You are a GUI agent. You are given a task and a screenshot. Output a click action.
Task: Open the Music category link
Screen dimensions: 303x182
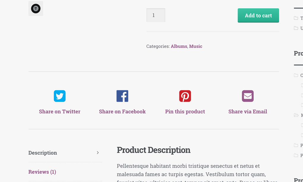[196, 46]
